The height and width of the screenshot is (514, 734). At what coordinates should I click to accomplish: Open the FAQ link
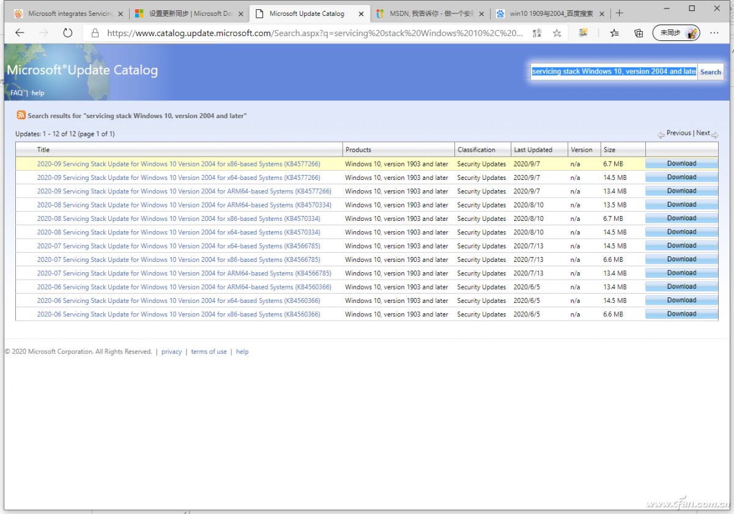point(17,93)
